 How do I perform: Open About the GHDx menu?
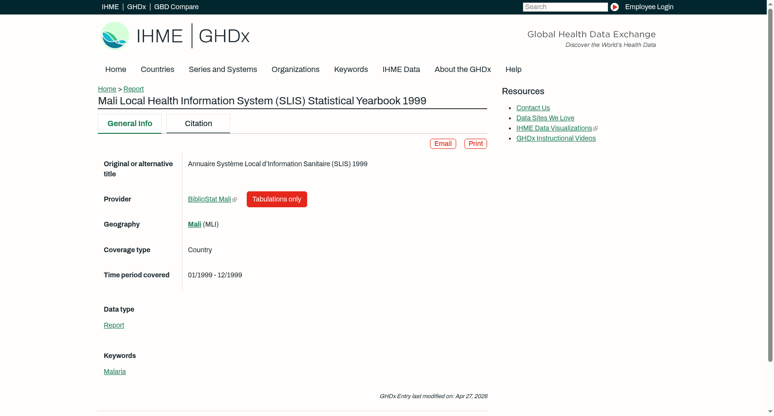(x=463, y=70)
